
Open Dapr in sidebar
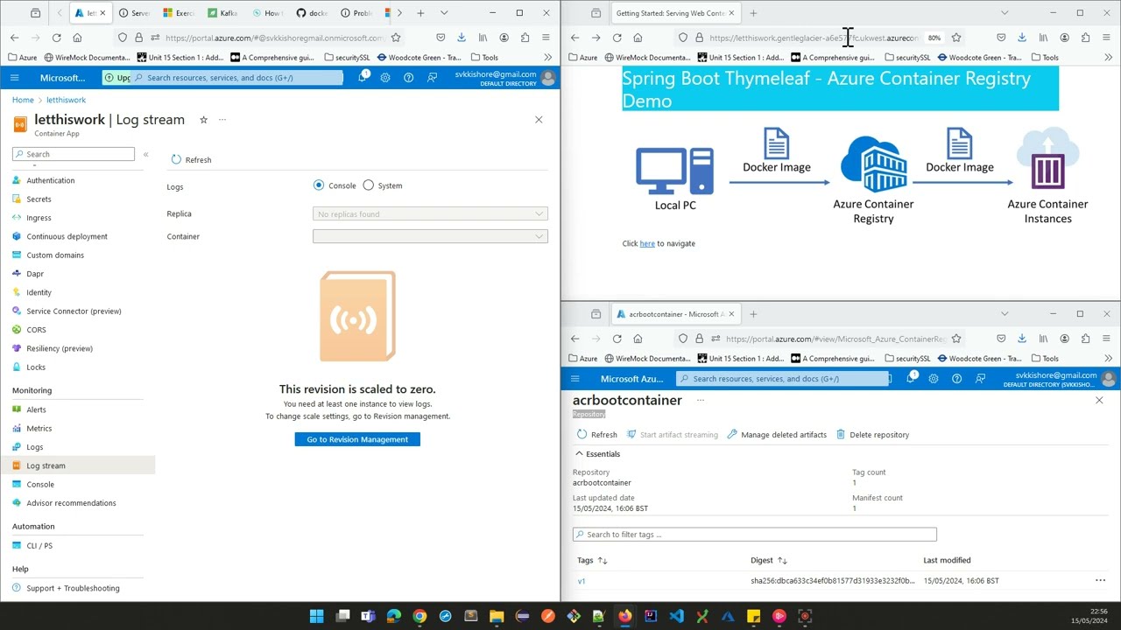pos(35,274)
